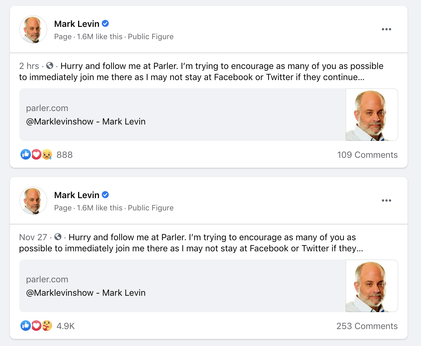Click Mark Levin's avatar on the first post
This screenshot has height=346, width=421.
[x=33, y=29]
